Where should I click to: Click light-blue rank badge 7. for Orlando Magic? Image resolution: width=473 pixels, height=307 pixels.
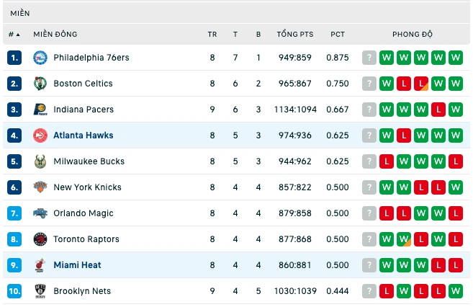tap(14, 213)
